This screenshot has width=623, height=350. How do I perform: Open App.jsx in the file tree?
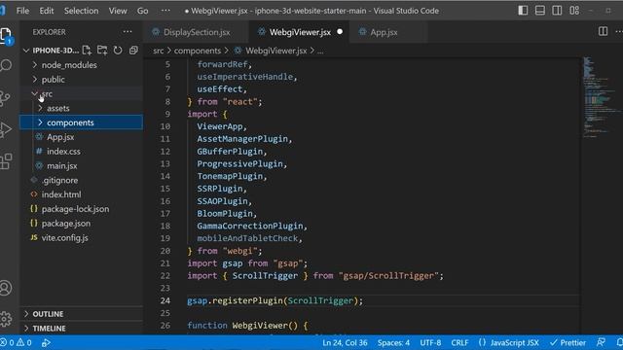82,137
